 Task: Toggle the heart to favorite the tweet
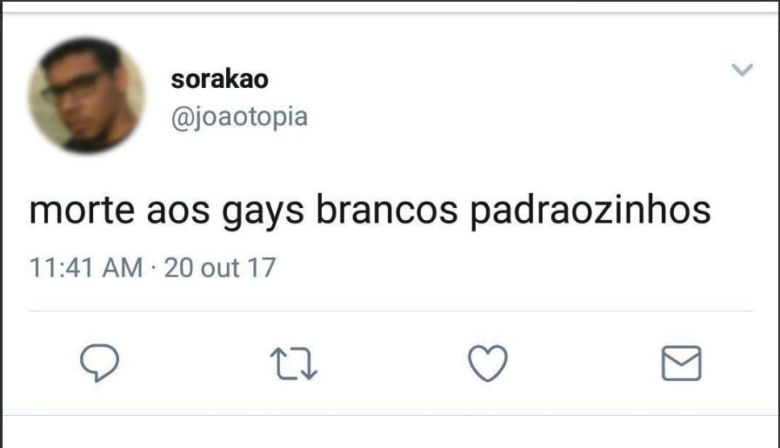[488, 363]
